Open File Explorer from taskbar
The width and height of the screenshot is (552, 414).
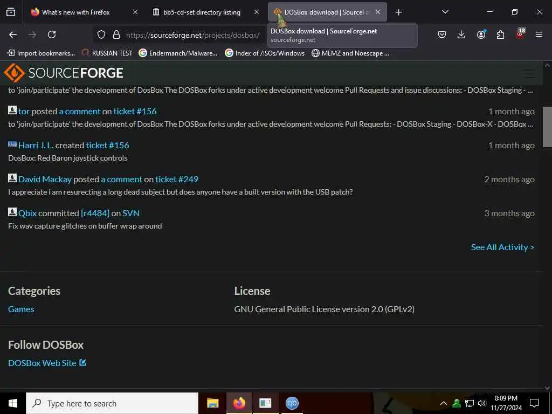(x=212, y=403)
